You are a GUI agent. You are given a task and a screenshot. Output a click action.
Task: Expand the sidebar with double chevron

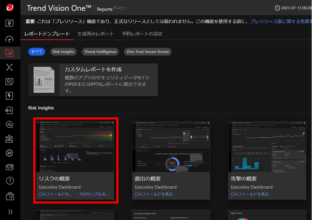coord(10,212)
